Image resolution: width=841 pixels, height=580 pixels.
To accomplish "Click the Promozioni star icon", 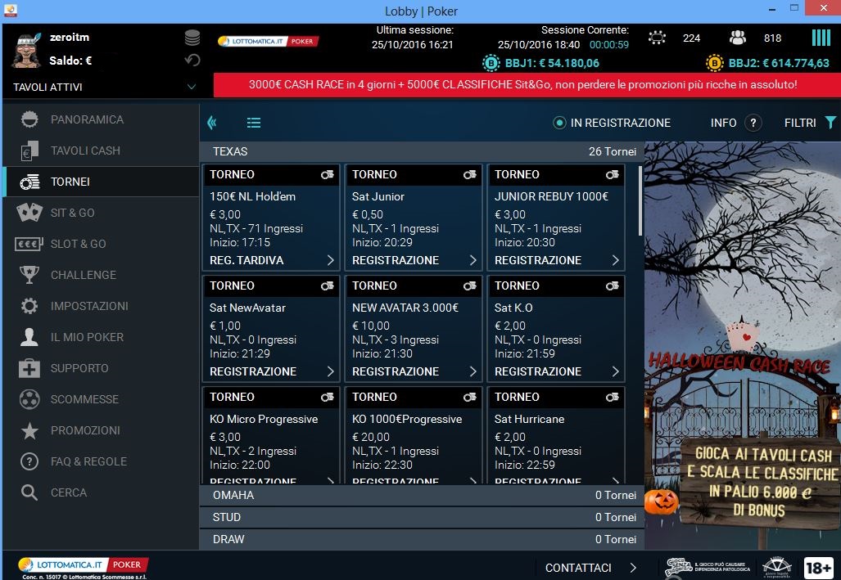I will 29,430.
